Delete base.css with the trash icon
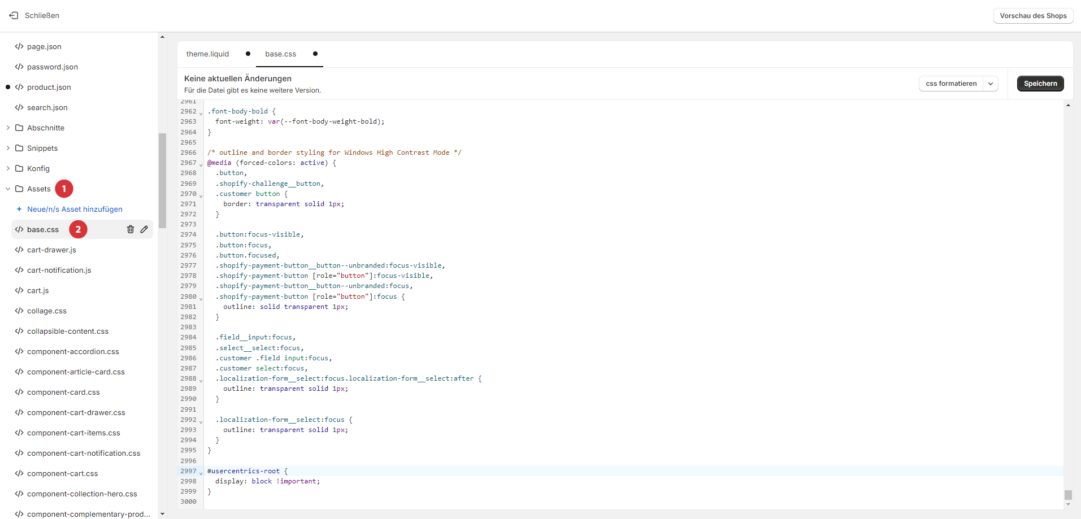Image resolution: width=1081 pixels, height=519 pixels. click(131, 229)
